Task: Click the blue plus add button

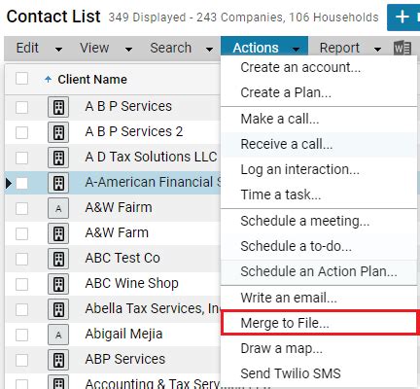Action: click(x=403, y=18)
